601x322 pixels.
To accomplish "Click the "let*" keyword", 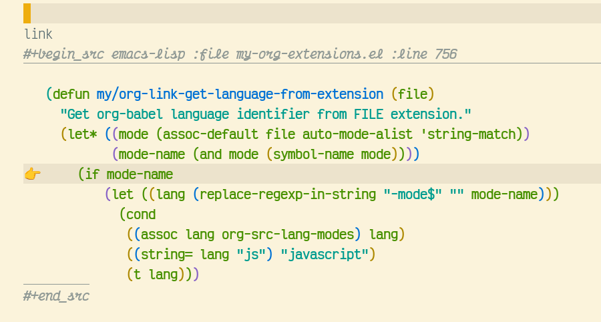I will [x=82, y=134].
